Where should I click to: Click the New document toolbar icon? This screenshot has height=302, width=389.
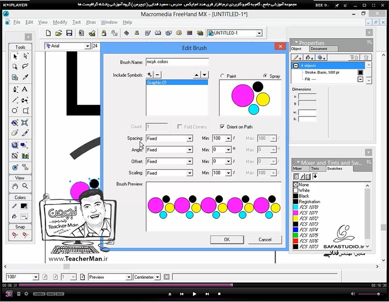click(x=48, y=33)
